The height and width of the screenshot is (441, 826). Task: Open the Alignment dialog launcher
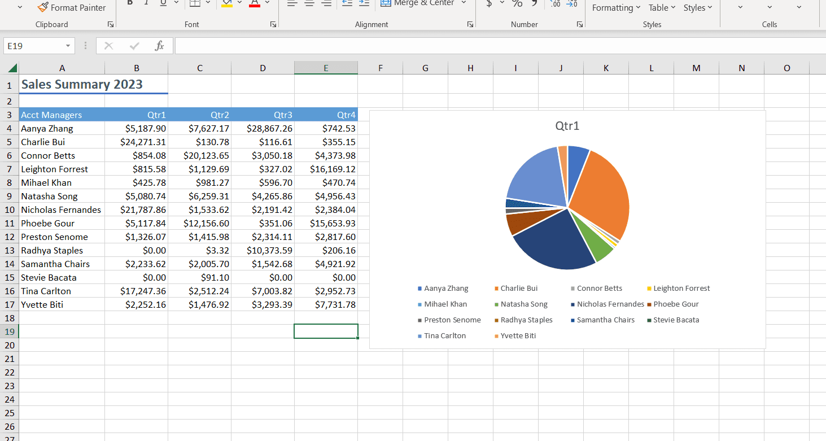470,24
